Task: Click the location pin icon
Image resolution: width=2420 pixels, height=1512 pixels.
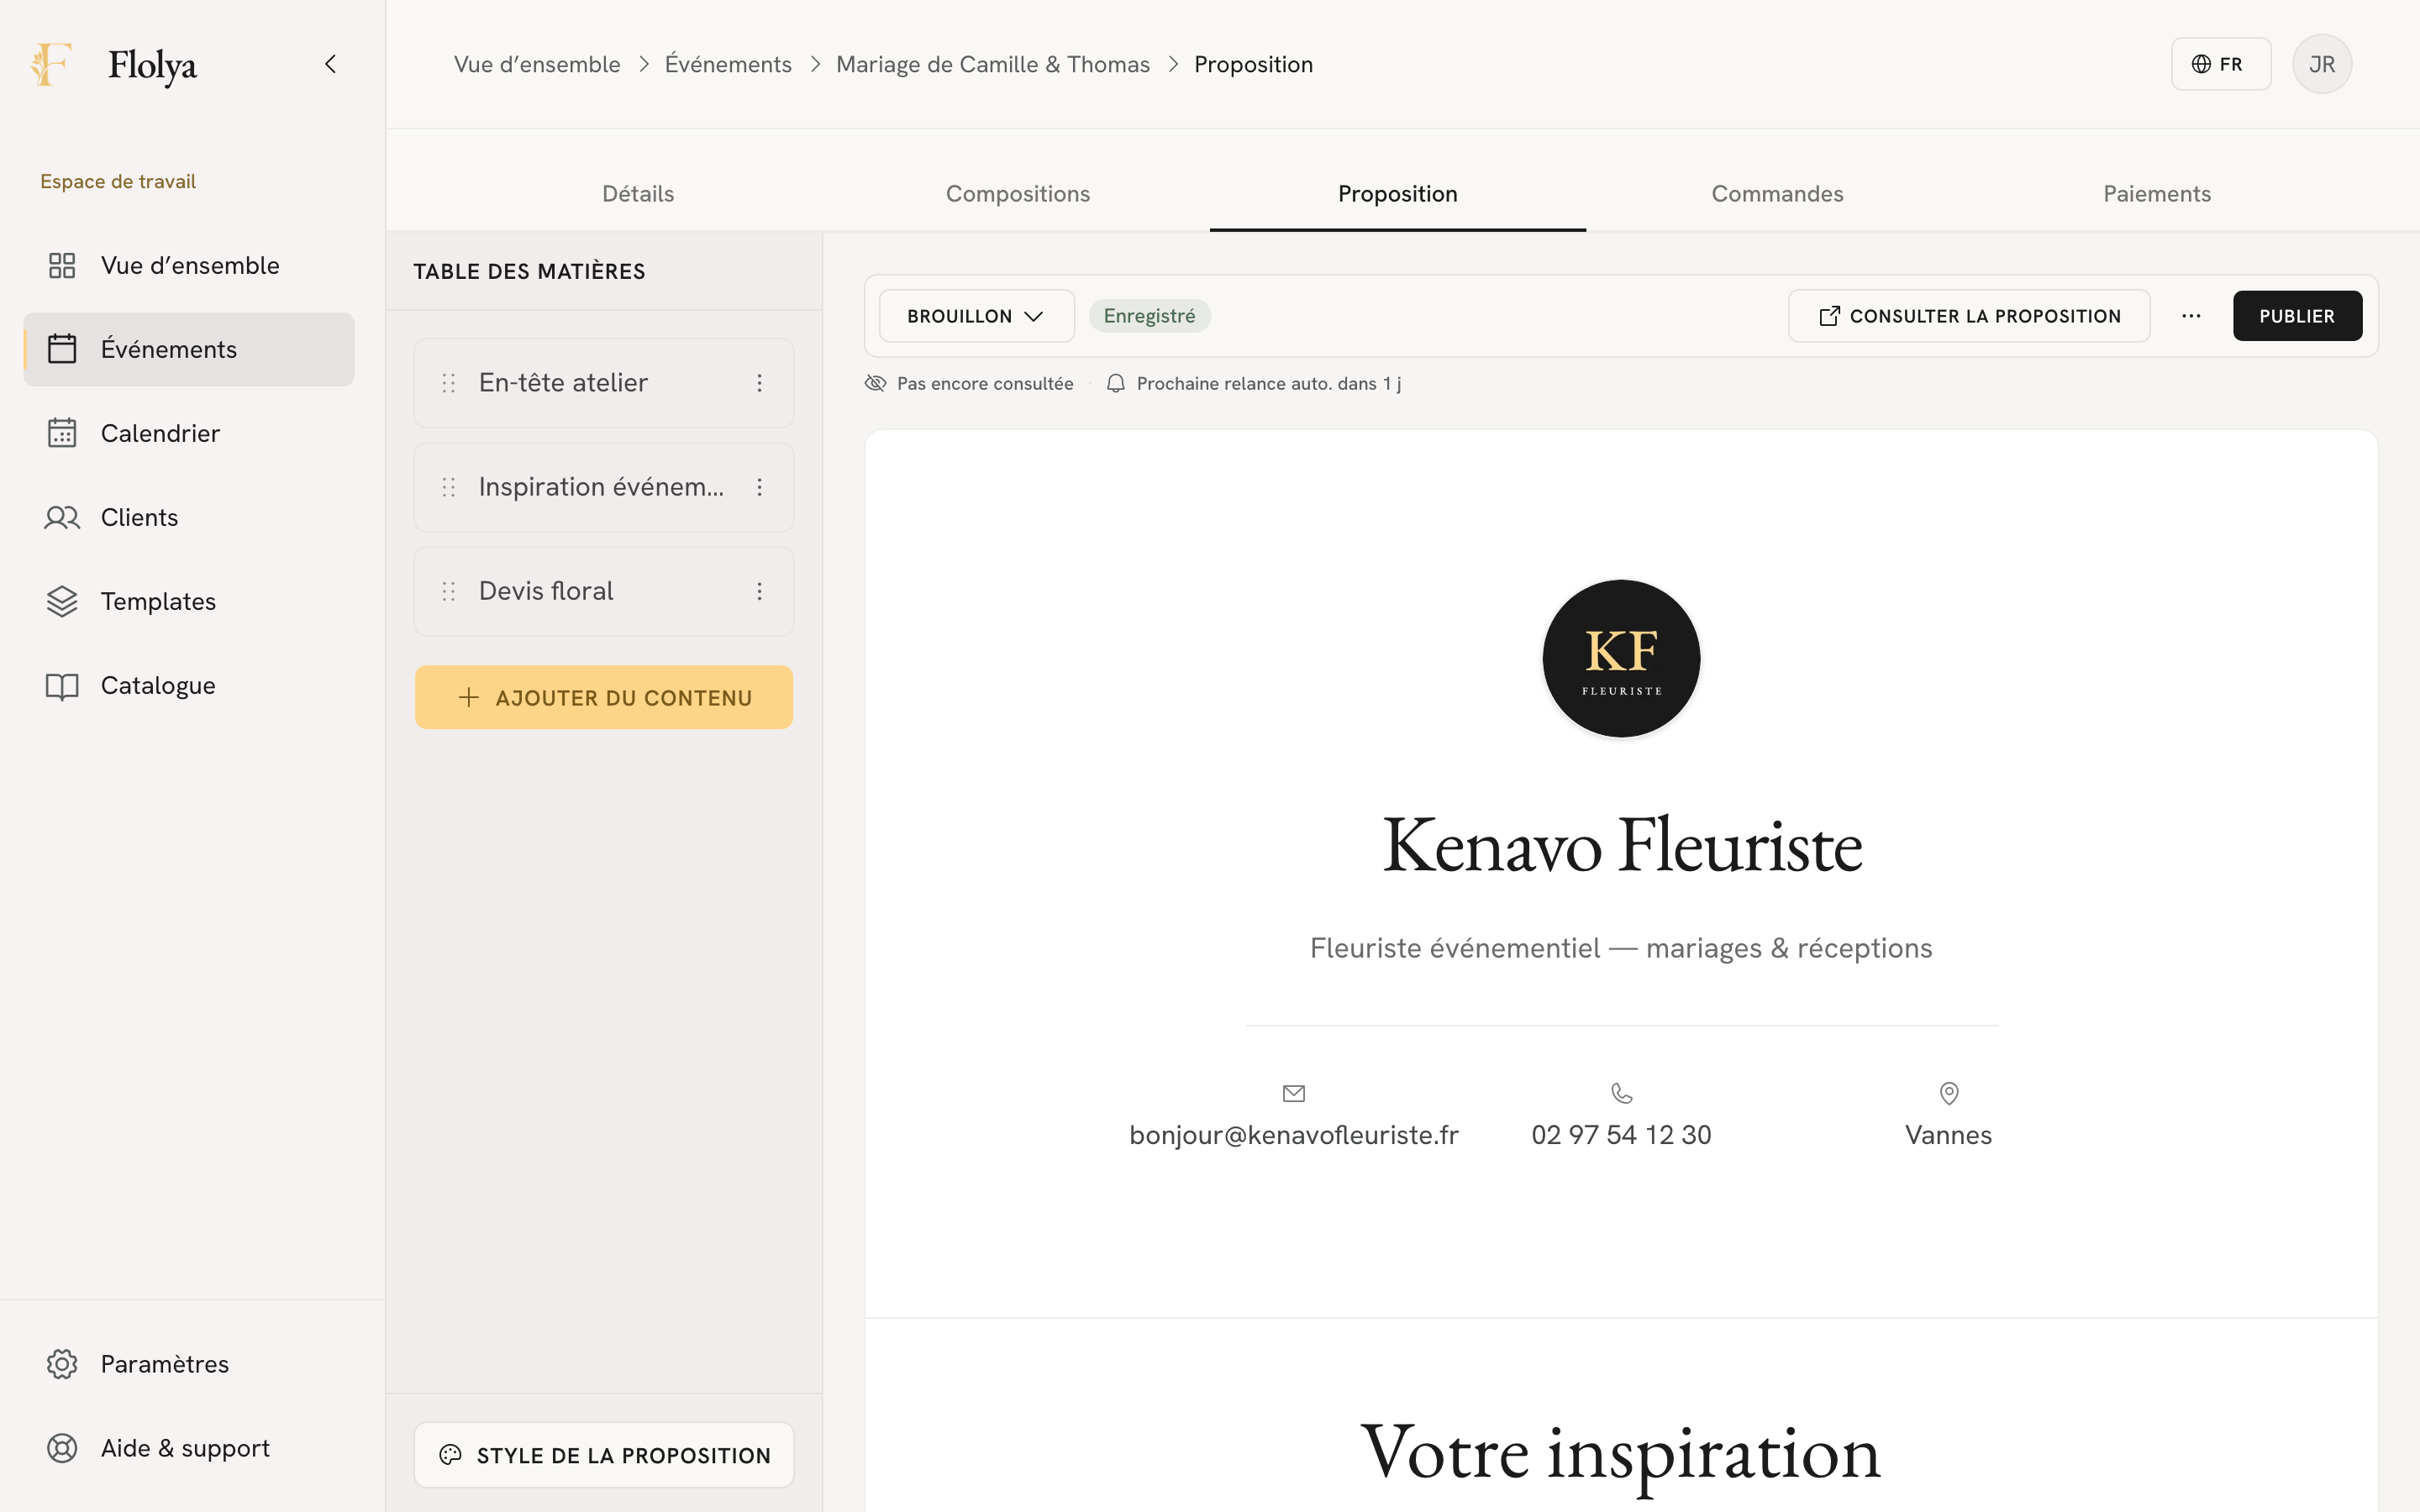Action: pos(1949,1093)
